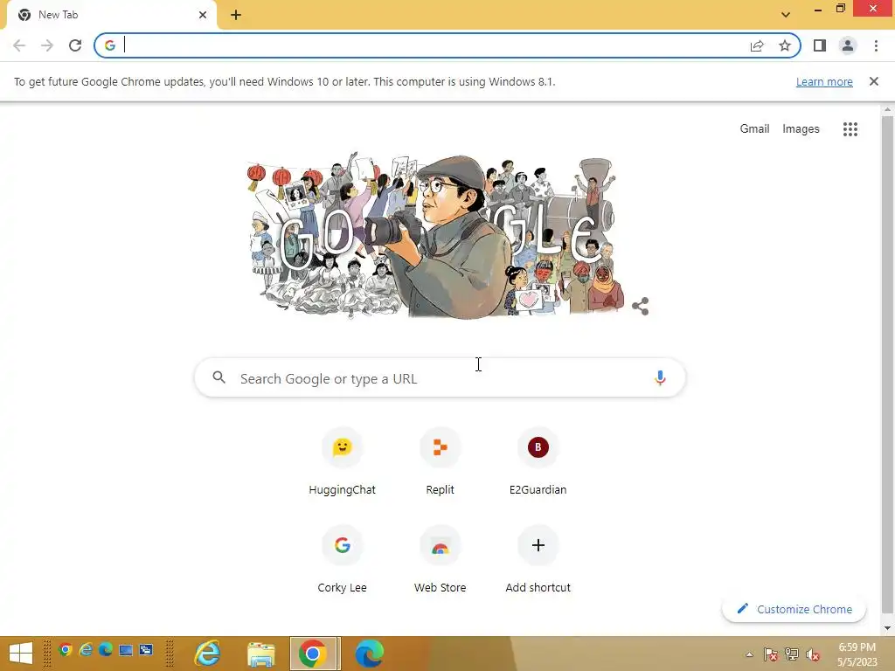Launch small Internet Explorer quick launch icon

click(x=86, y=650)
